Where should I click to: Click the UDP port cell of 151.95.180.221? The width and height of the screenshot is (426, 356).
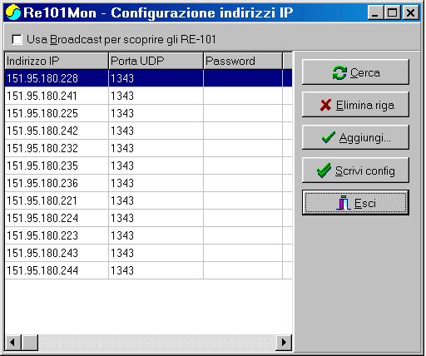[156, 200]
